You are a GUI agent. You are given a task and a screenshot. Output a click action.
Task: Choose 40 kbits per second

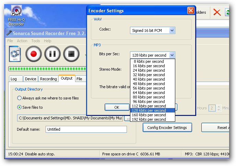[x=152, y=79]
